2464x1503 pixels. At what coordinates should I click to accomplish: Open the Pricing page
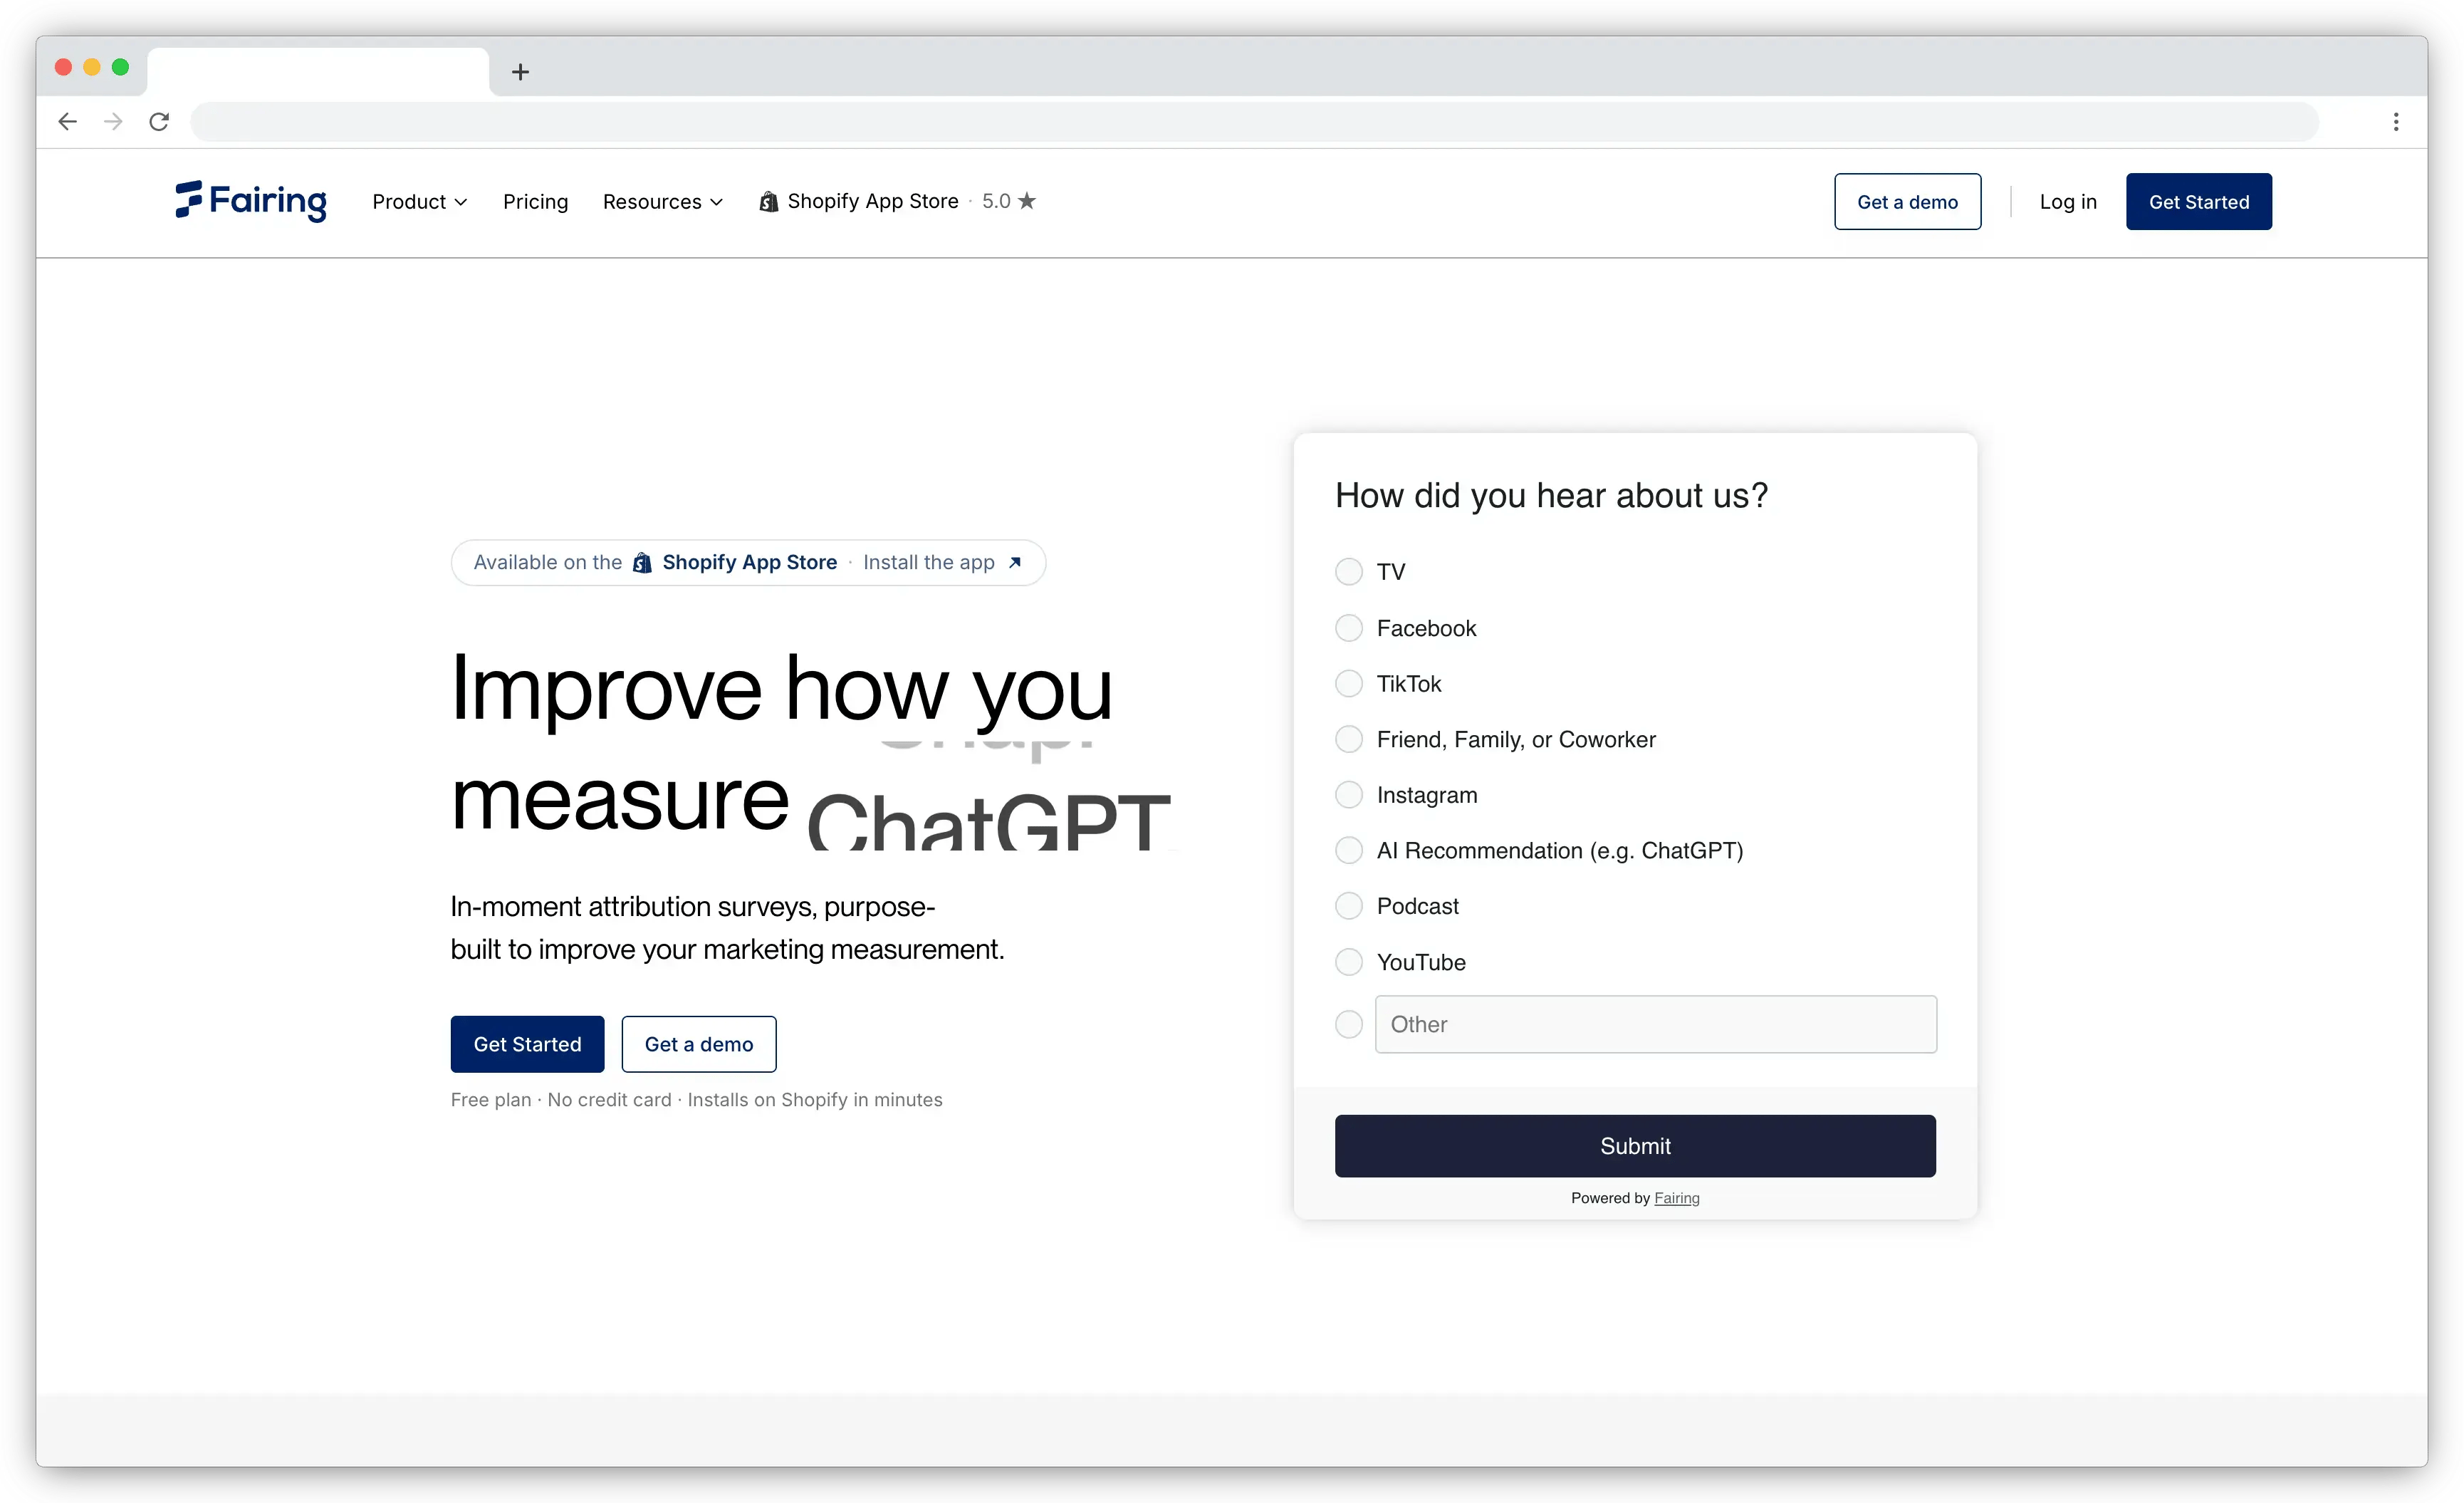(x=535, y=202)
